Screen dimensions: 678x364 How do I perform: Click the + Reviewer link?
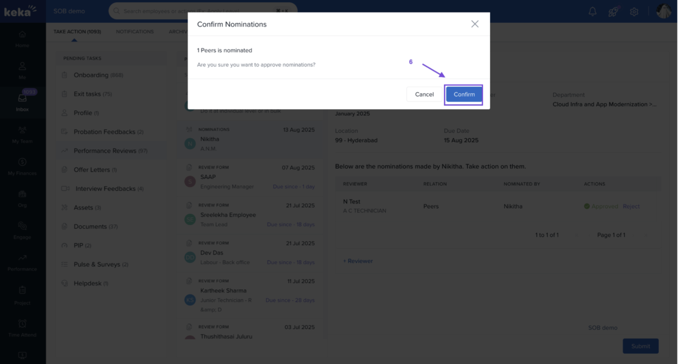[358, 261]
